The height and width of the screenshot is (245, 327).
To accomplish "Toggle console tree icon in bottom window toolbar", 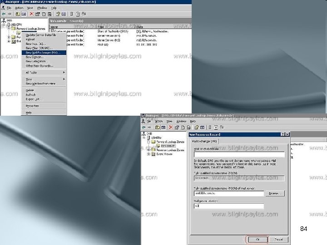I will tap(163, 127).
